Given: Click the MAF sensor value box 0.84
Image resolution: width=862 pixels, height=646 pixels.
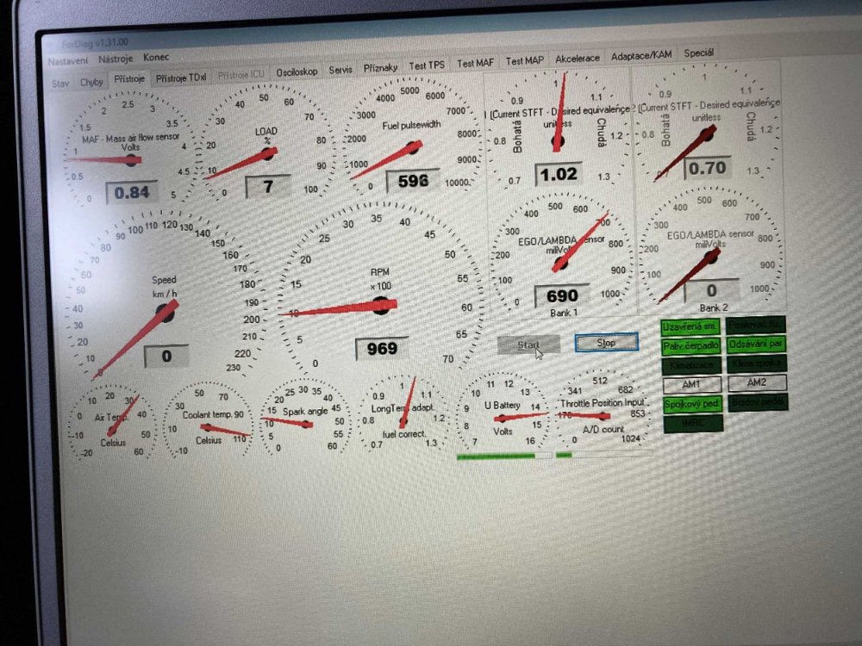Looking at the screenshot, I should click(x=132, y=192).
